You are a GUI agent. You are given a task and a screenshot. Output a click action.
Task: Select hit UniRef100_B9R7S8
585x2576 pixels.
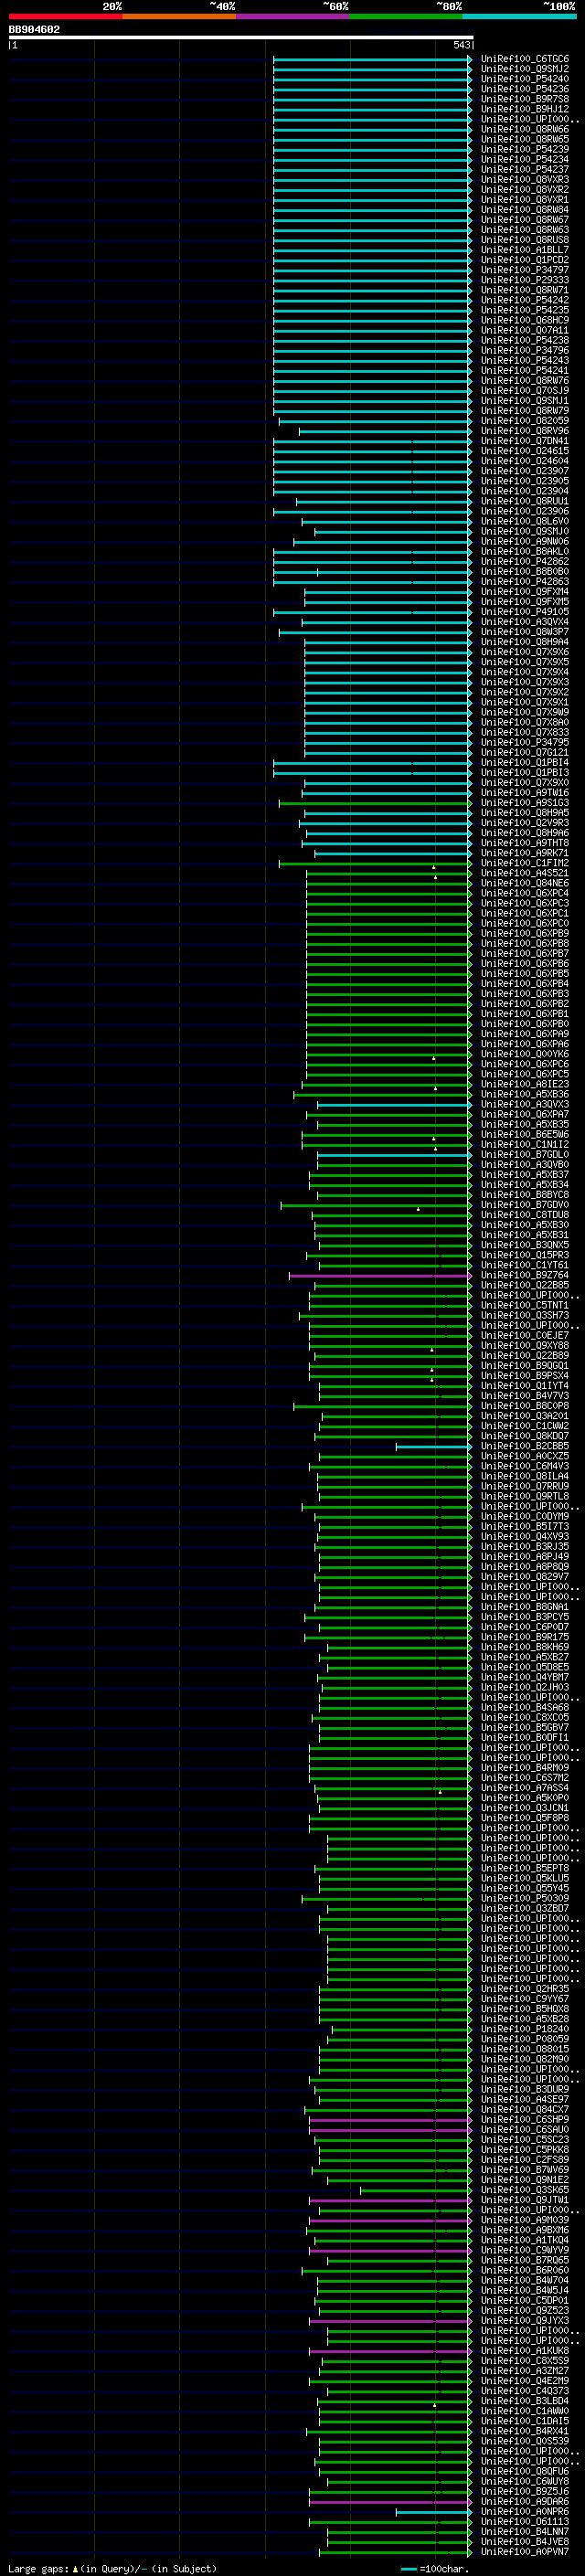pos(525,99)
